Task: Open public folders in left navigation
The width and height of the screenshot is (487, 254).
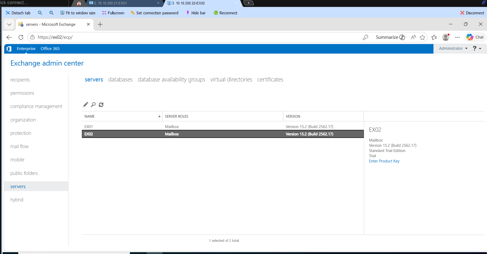Action: pyautogui.click(x=24, y=173)
